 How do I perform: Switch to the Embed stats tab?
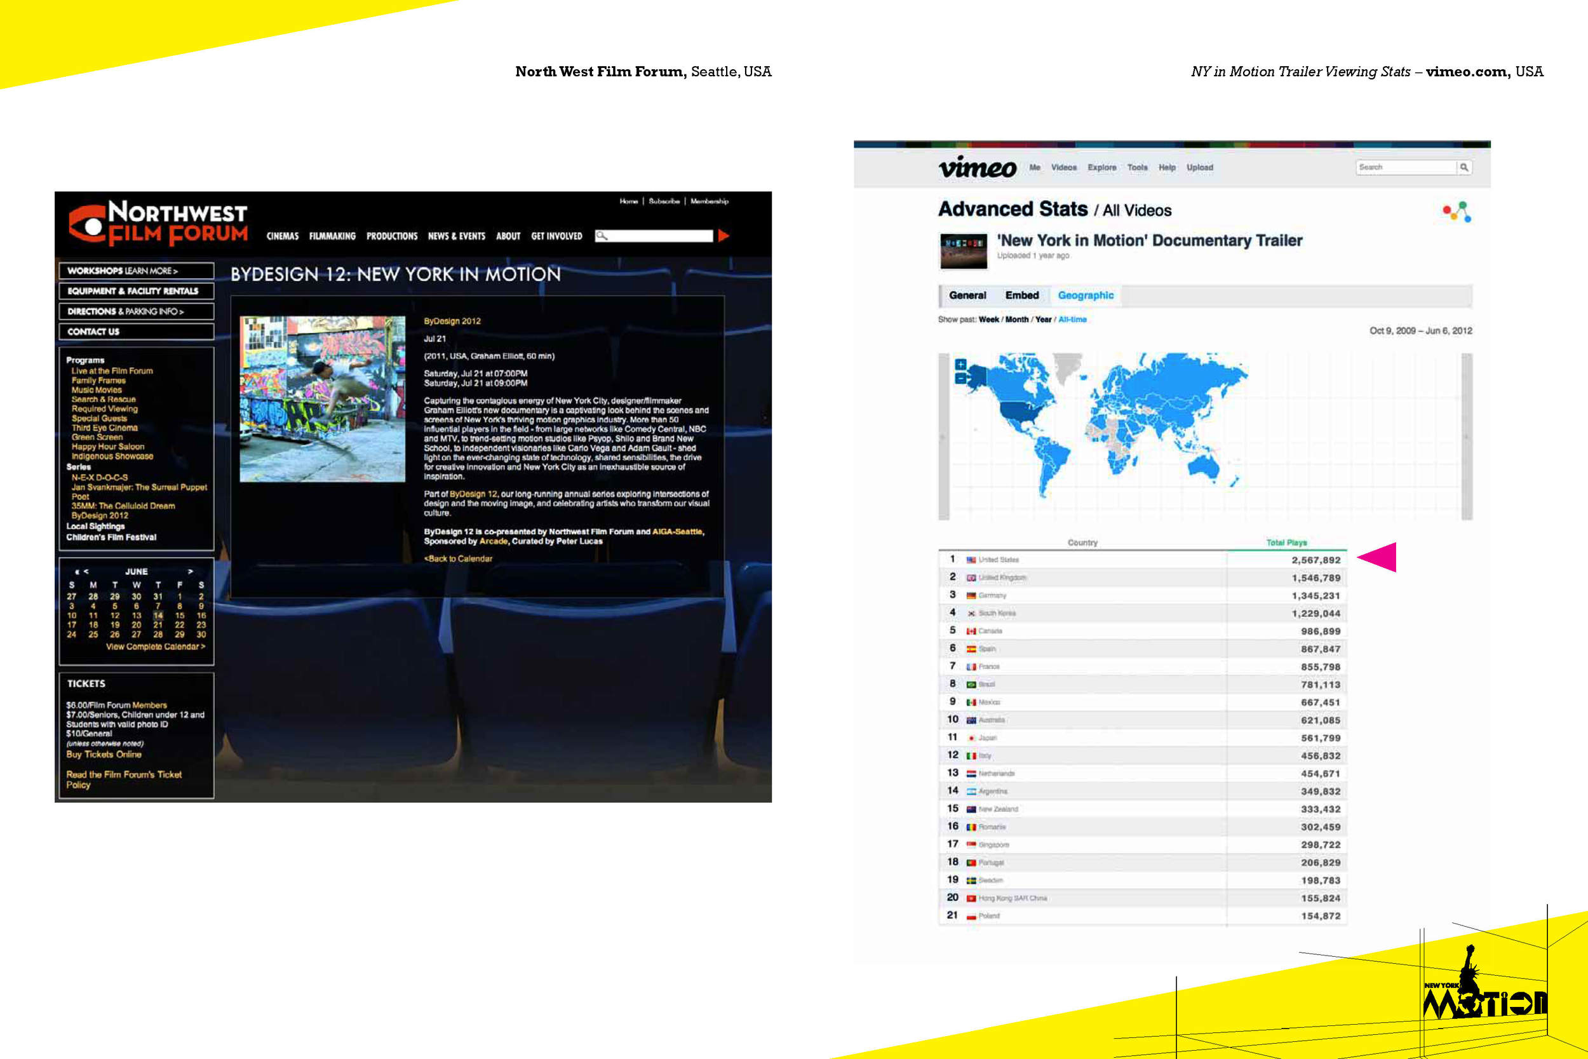click(1021, 295)
